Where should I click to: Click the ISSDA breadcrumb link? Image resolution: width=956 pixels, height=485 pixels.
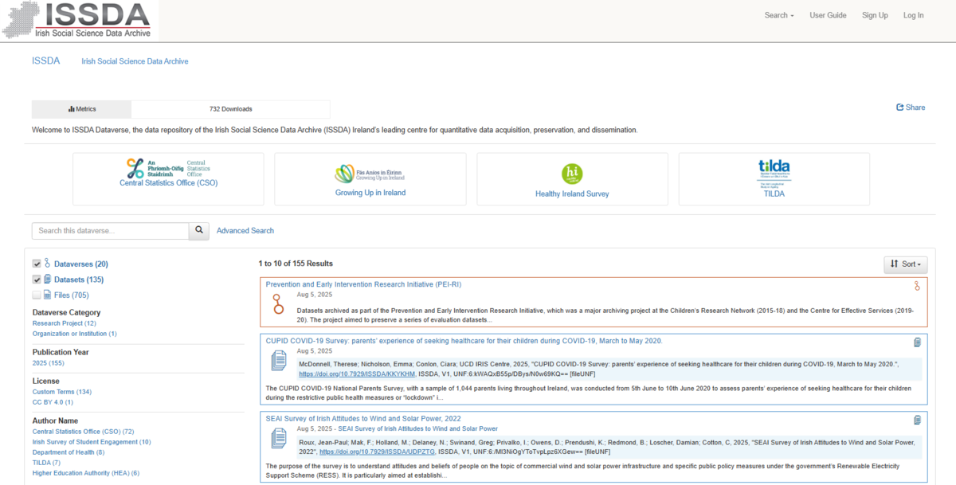coord(45,61)
